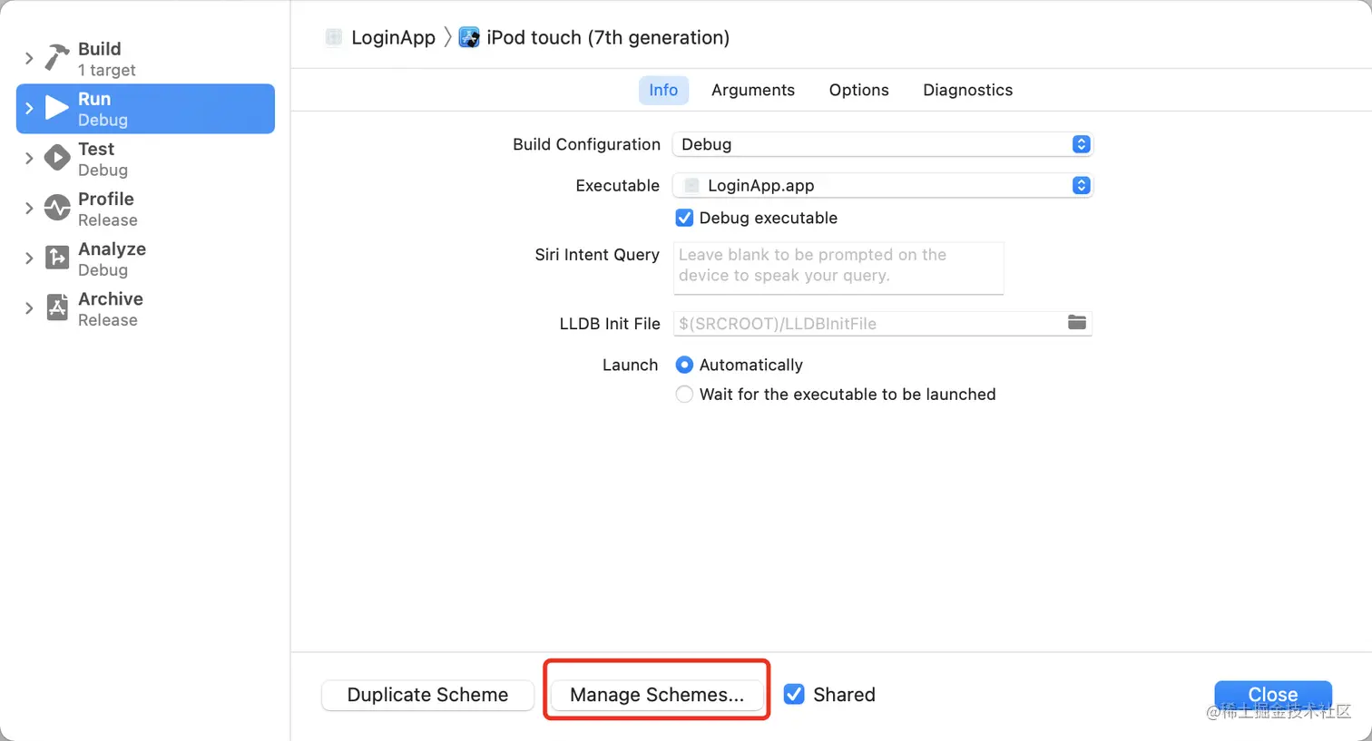The height and width of the screenshot is (741, 1372).
Task: Click the folder icon in LLDB Init File
Action: click(x=1077, y=323)
